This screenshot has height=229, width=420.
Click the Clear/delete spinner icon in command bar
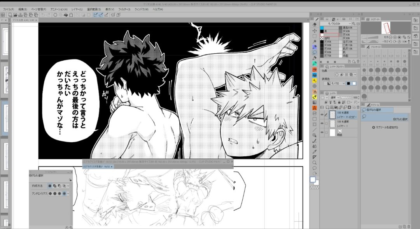click(x=56, y=15)
